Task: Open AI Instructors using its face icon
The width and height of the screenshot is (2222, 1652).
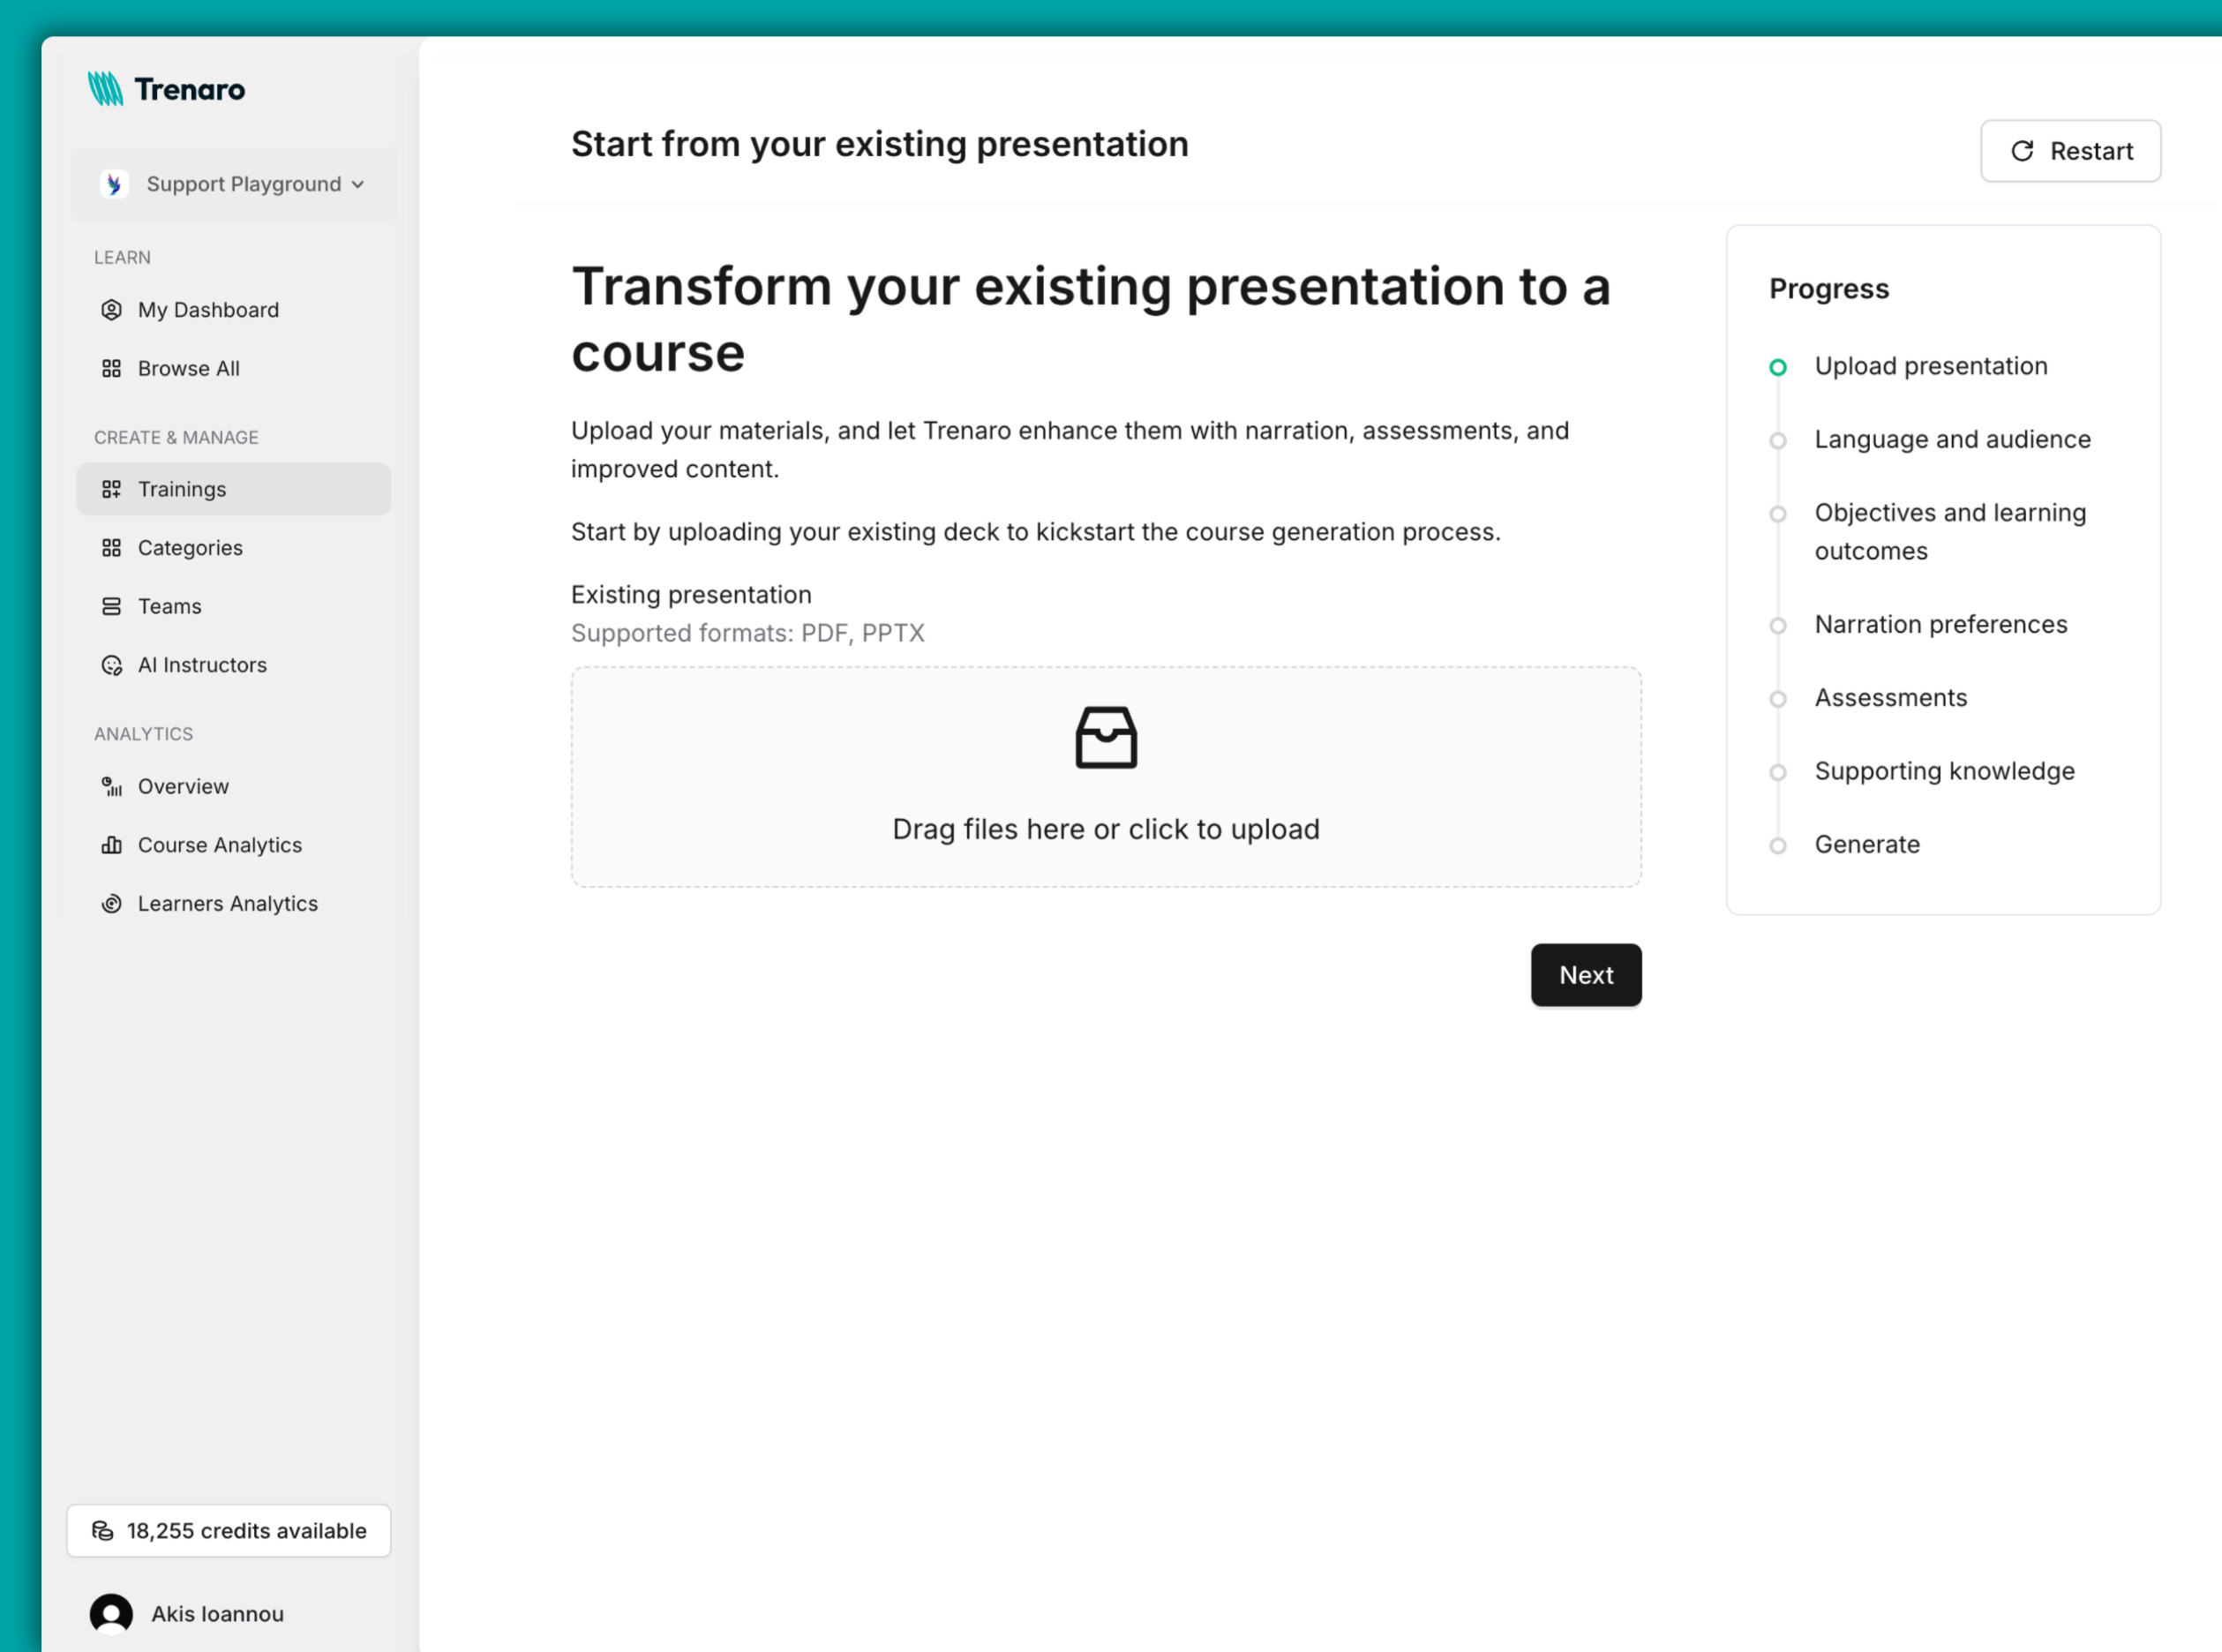Action: tap(112, 664)
